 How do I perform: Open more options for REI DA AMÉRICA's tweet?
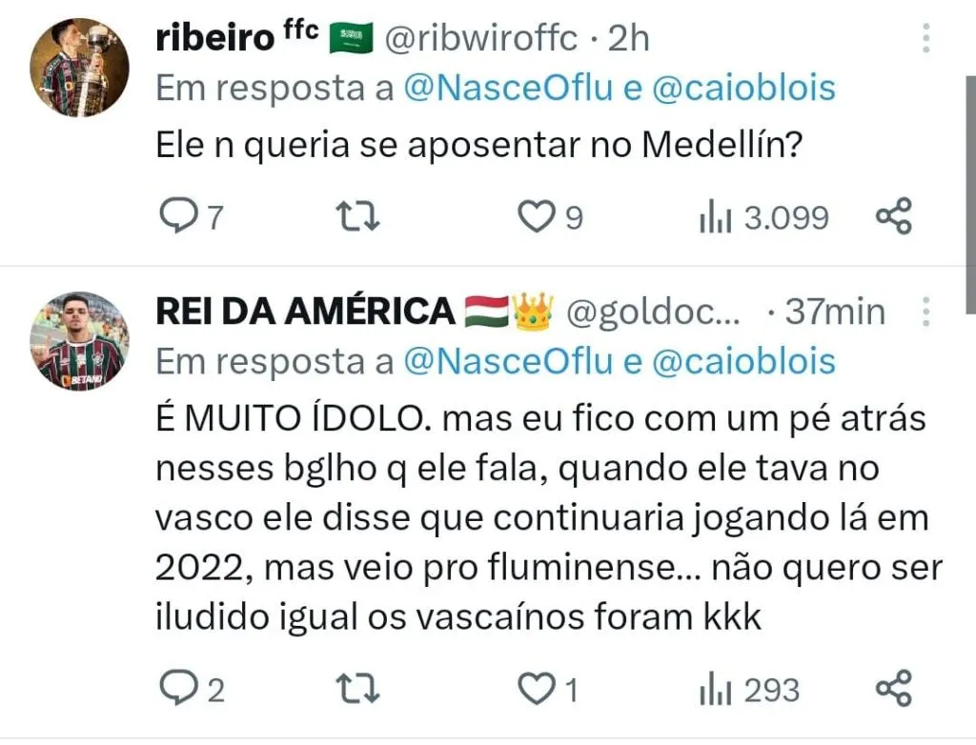click(925, 312)
